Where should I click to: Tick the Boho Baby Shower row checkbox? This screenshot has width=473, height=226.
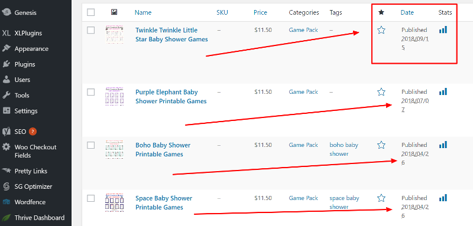click(x=91, y=145)
